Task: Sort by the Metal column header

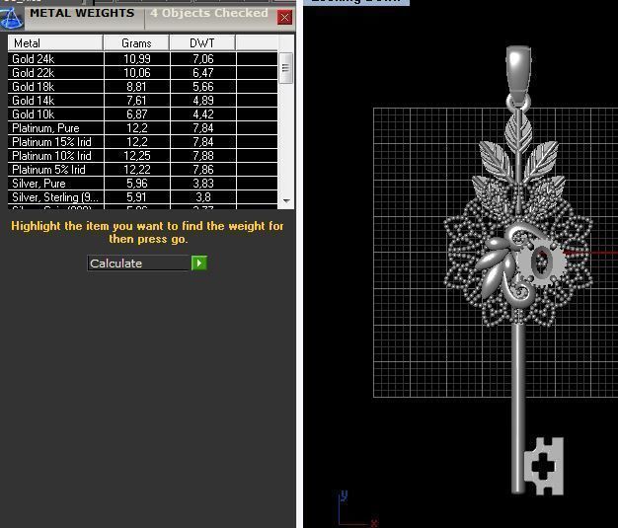Action: 55,43
